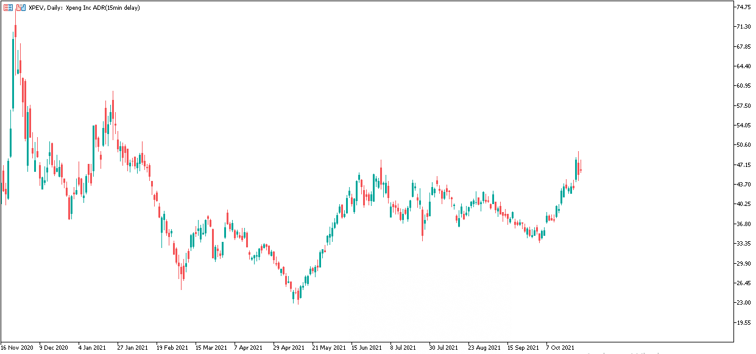Click the 19 Feb 2021 date label
756x354 pixels.
coord(172,348)
